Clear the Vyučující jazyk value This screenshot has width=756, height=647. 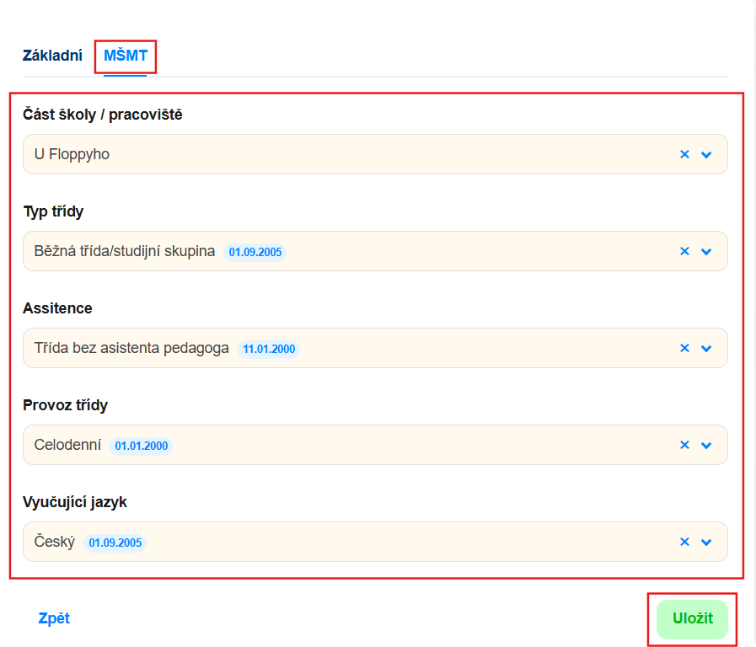[684, 542]
